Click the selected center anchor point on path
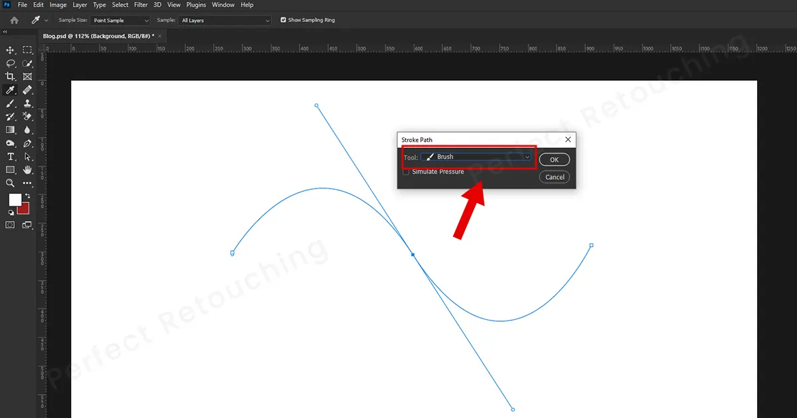Image resolution: width=797 pixels, height=418 pixels. click(x=412, y=255)
